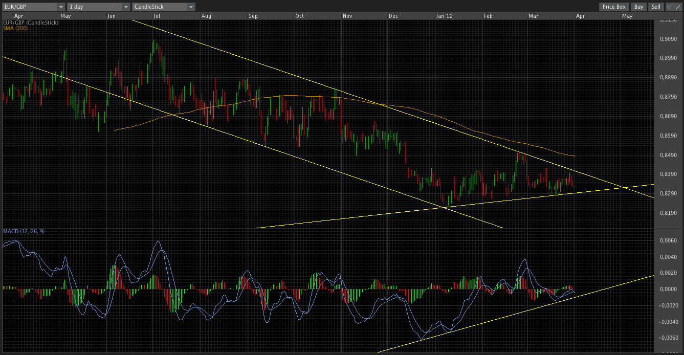Viewport: 684px width, 355px height.
Task: Click the 0,0040 MACD axis value
Action: 667,257
